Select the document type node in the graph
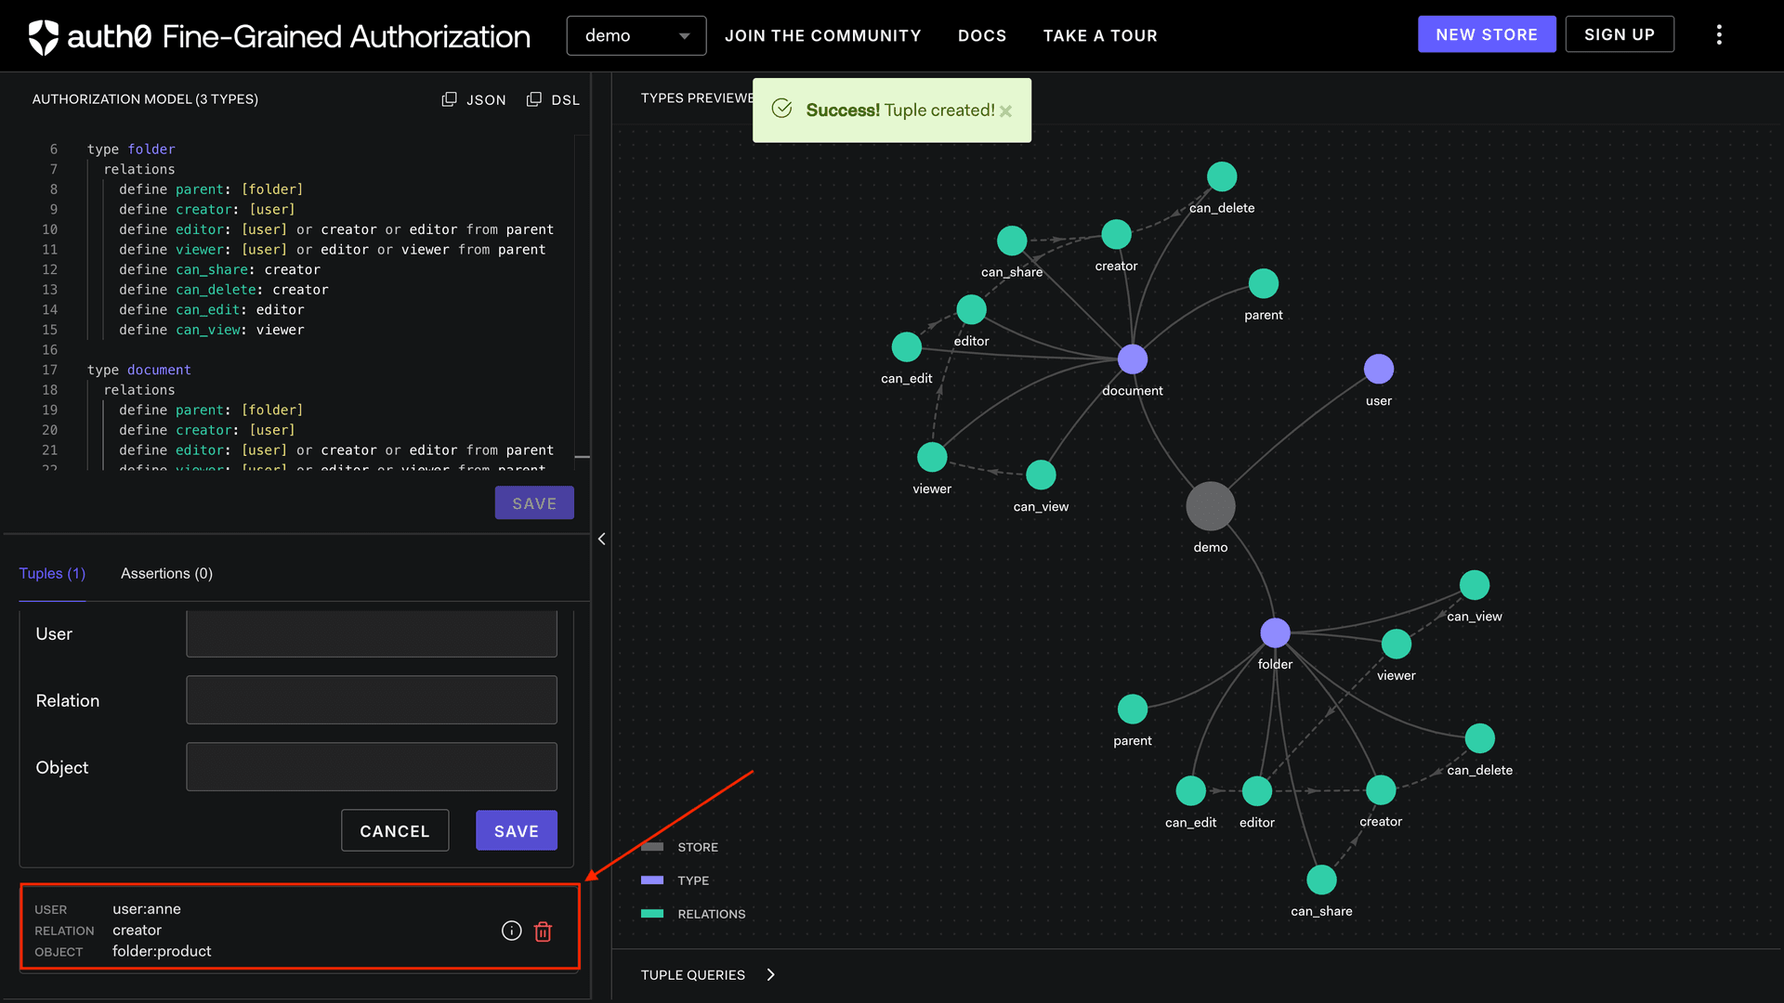Screen dimensions: 1784x1003 1131,359
